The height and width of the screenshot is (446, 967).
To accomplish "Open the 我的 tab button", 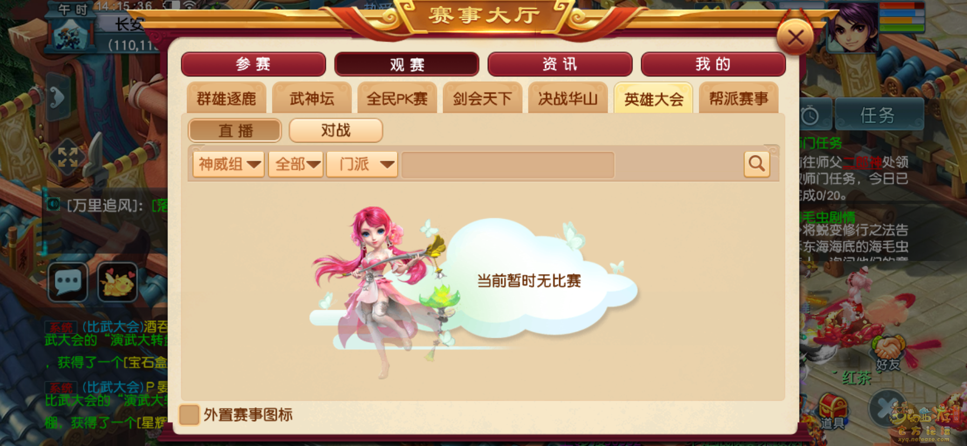I will tap(713, 64).
